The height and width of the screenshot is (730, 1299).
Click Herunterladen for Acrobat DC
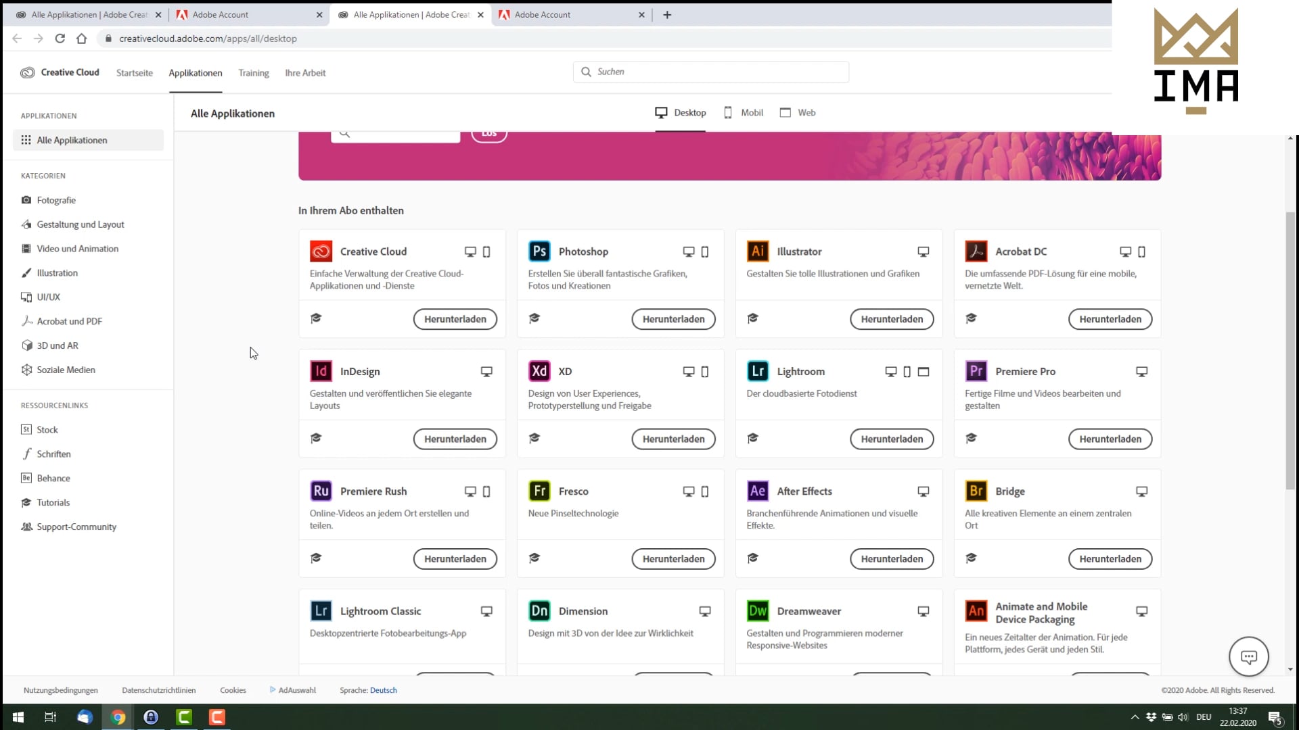(1110, 319)
